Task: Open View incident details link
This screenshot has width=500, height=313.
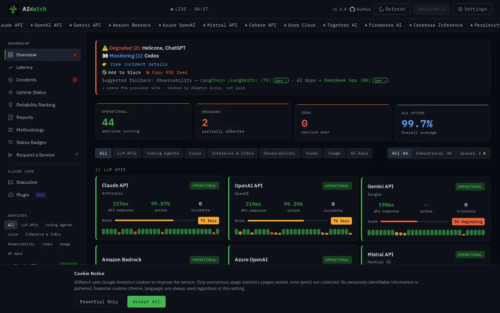Action: point(139,64)
